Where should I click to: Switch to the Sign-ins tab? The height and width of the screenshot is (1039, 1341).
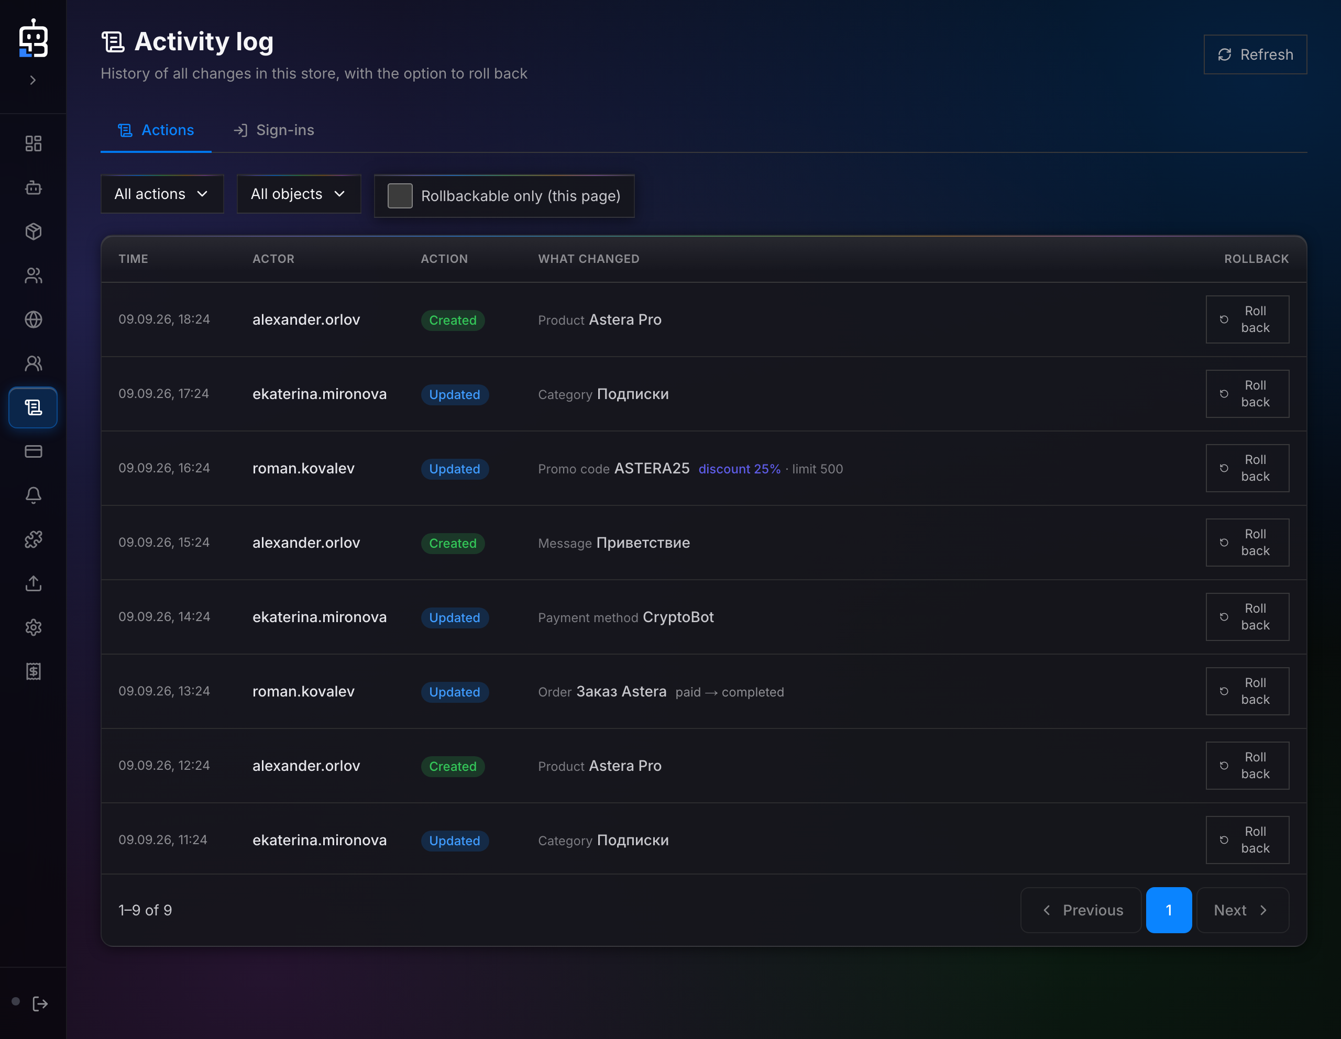point(274,130)
